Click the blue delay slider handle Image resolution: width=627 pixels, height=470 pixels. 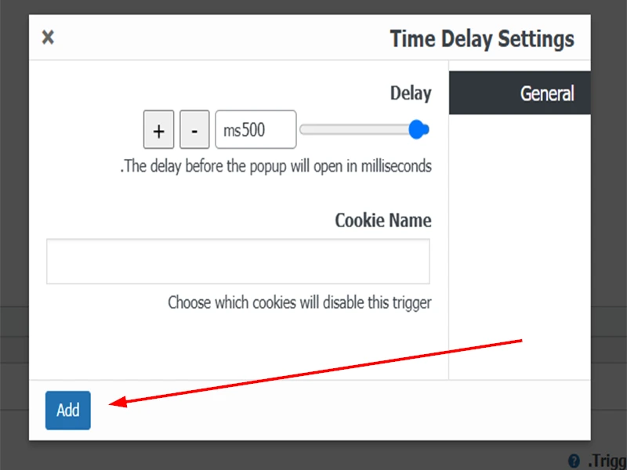click(x=419, y=130)
